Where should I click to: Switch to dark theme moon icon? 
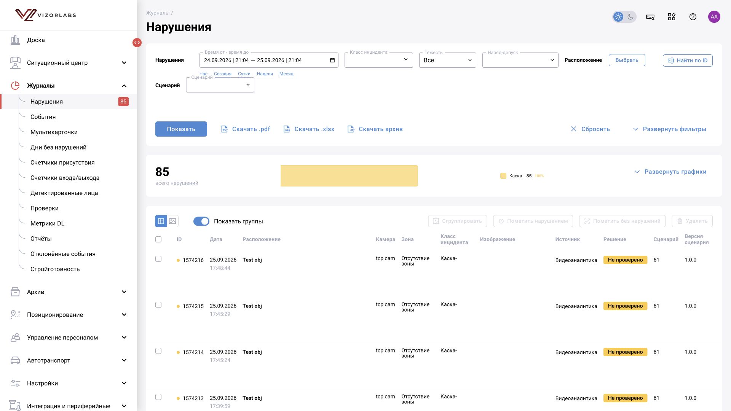(630, 17)
